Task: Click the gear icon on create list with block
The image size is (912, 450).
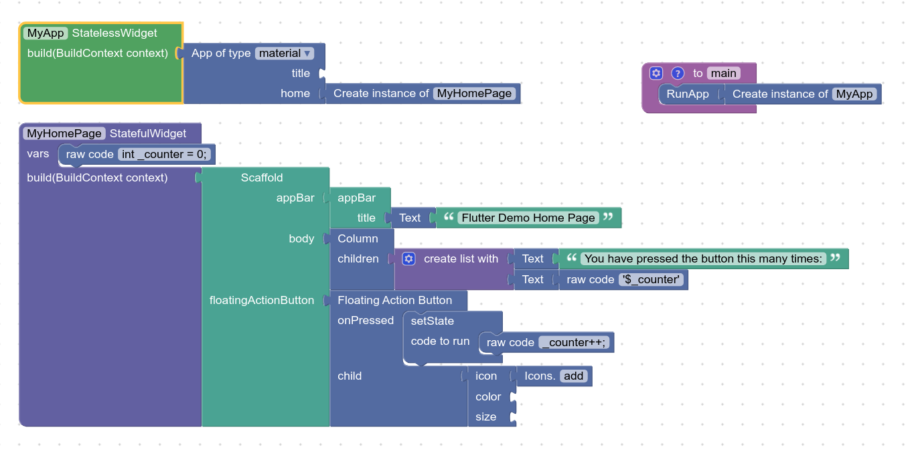Action: coord(409,258)
